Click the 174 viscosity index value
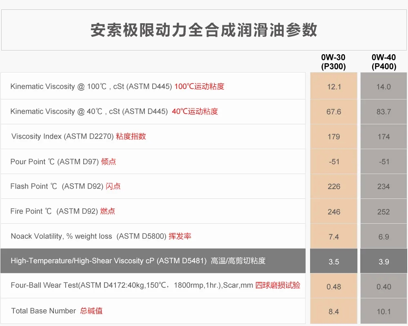The height and width of the screenshot is (326, 408). pyautogui.click(x=384, y=137)
